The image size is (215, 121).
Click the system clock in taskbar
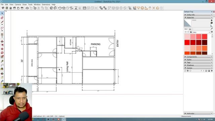click(210, 120)
